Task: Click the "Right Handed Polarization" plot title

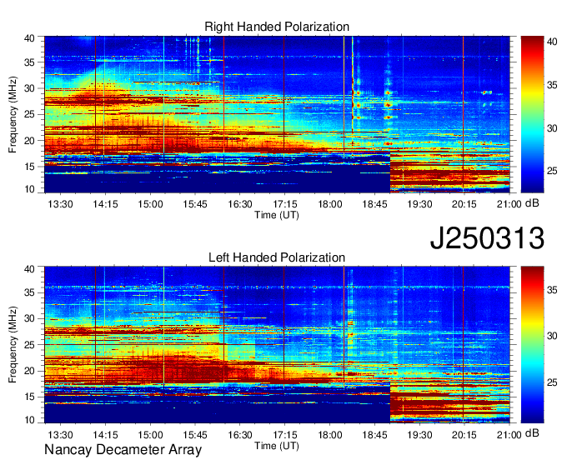Action: click(x=277, y=27)
